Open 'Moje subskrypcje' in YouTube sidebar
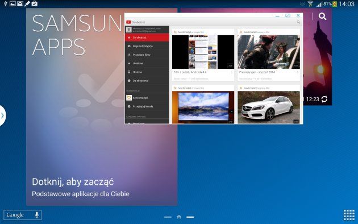This screenshot has width=358, height=224. pyautogui.click(x=147, y=46)
